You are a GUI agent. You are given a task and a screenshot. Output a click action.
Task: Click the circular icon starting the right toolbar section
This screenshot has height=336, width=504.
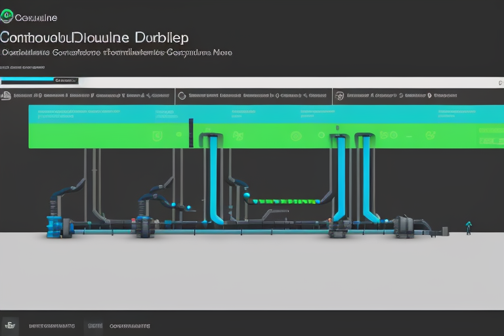point(339,95)
